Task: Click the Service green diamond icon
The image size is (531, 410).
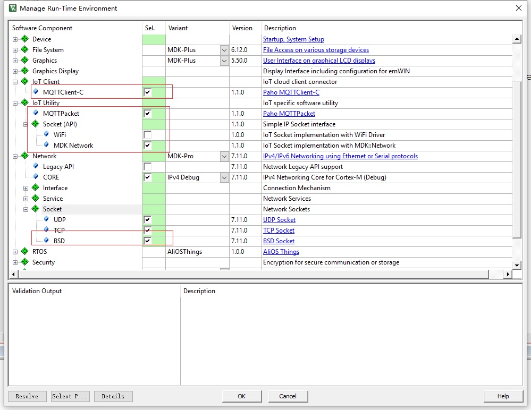Action: point(36,198)
